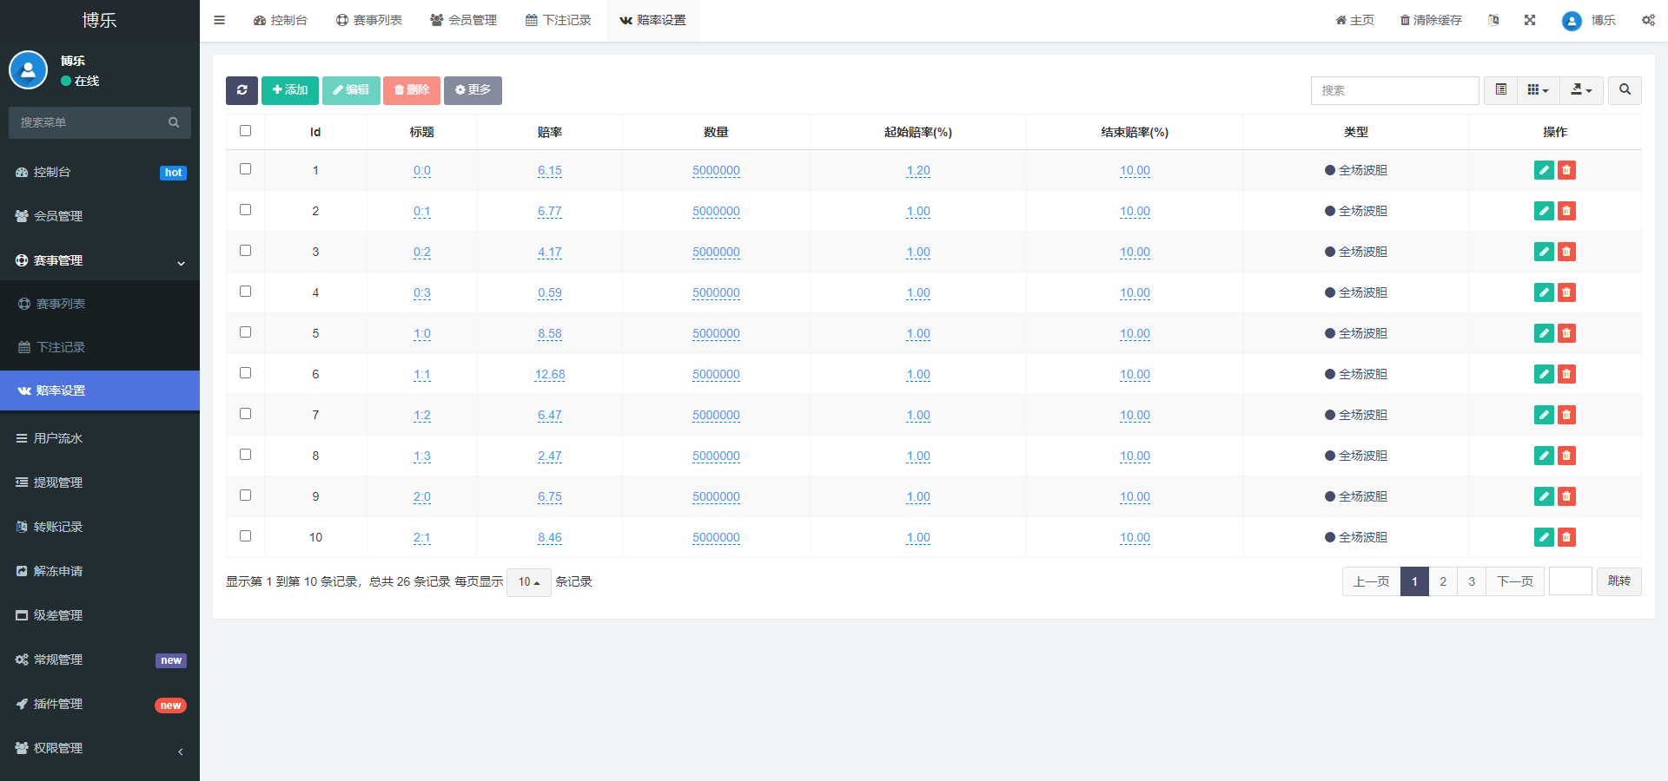Image resolution: width=1668 pixels, height=781 pixels.
Task: Open the page size 10 dropdown
Action: tap(528, 582)
